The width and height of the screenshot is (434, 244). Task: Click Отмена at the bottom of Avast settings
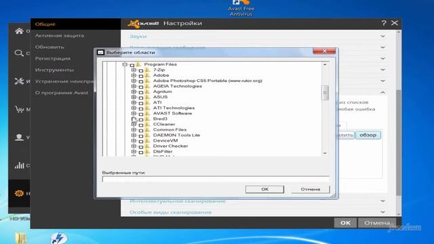[377, 223]
